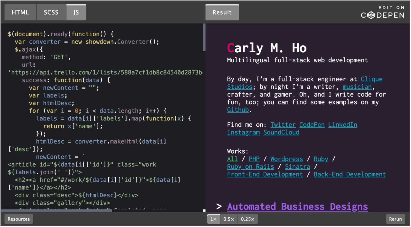The image size is (411, 227).
Task: Click the 'Multilingual full-stack web development' subtitle
Action: click(x=298, y=60)
